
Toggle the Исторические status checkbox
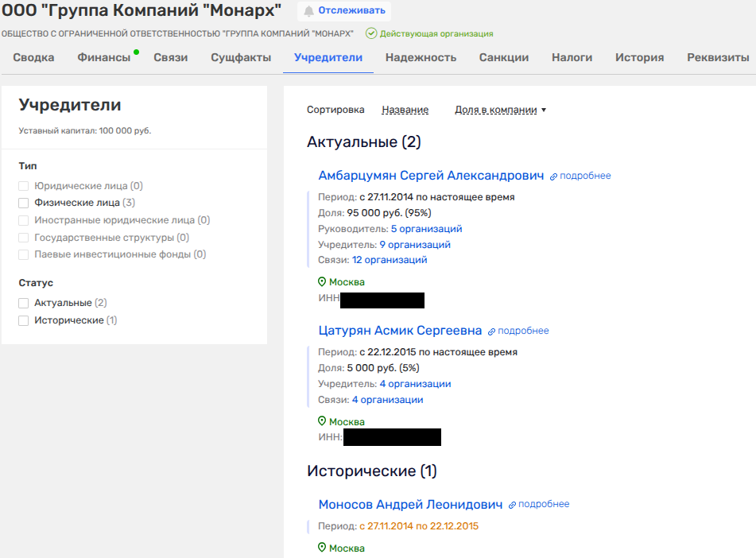point(24,320)
